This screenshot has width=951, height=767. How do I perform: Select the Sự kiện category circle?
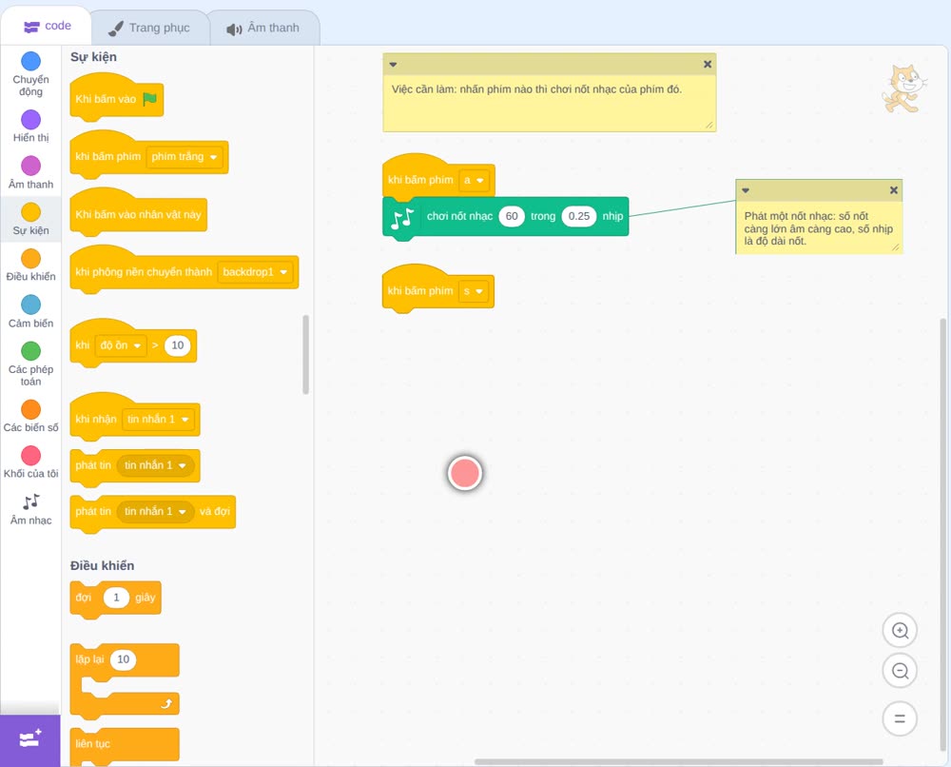31,212
